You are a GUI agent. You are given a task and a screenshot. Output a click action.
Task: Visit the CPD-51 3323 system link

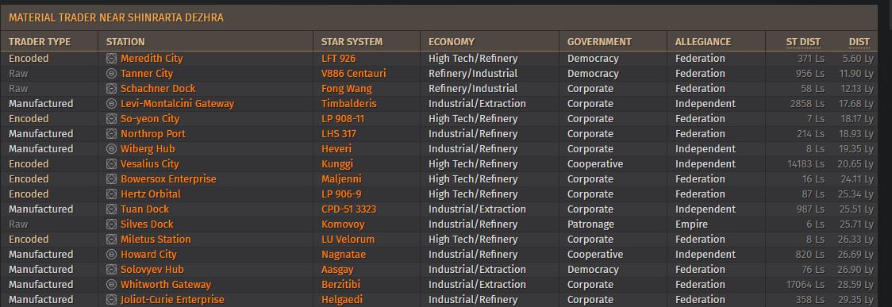[x=348, y=209]
